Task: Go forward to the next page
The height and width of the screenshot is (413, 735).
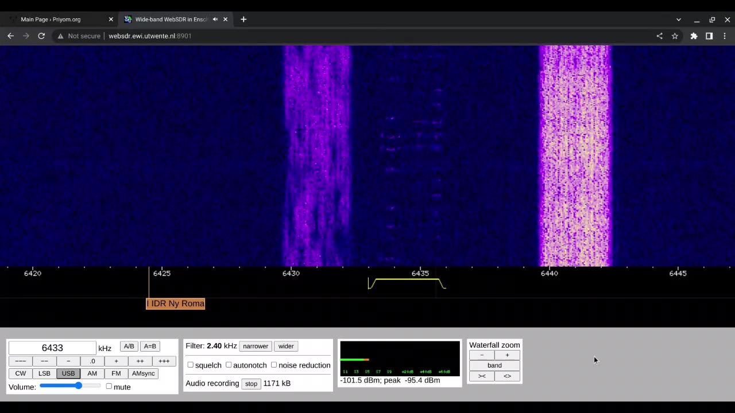Action: coord(26,36)
